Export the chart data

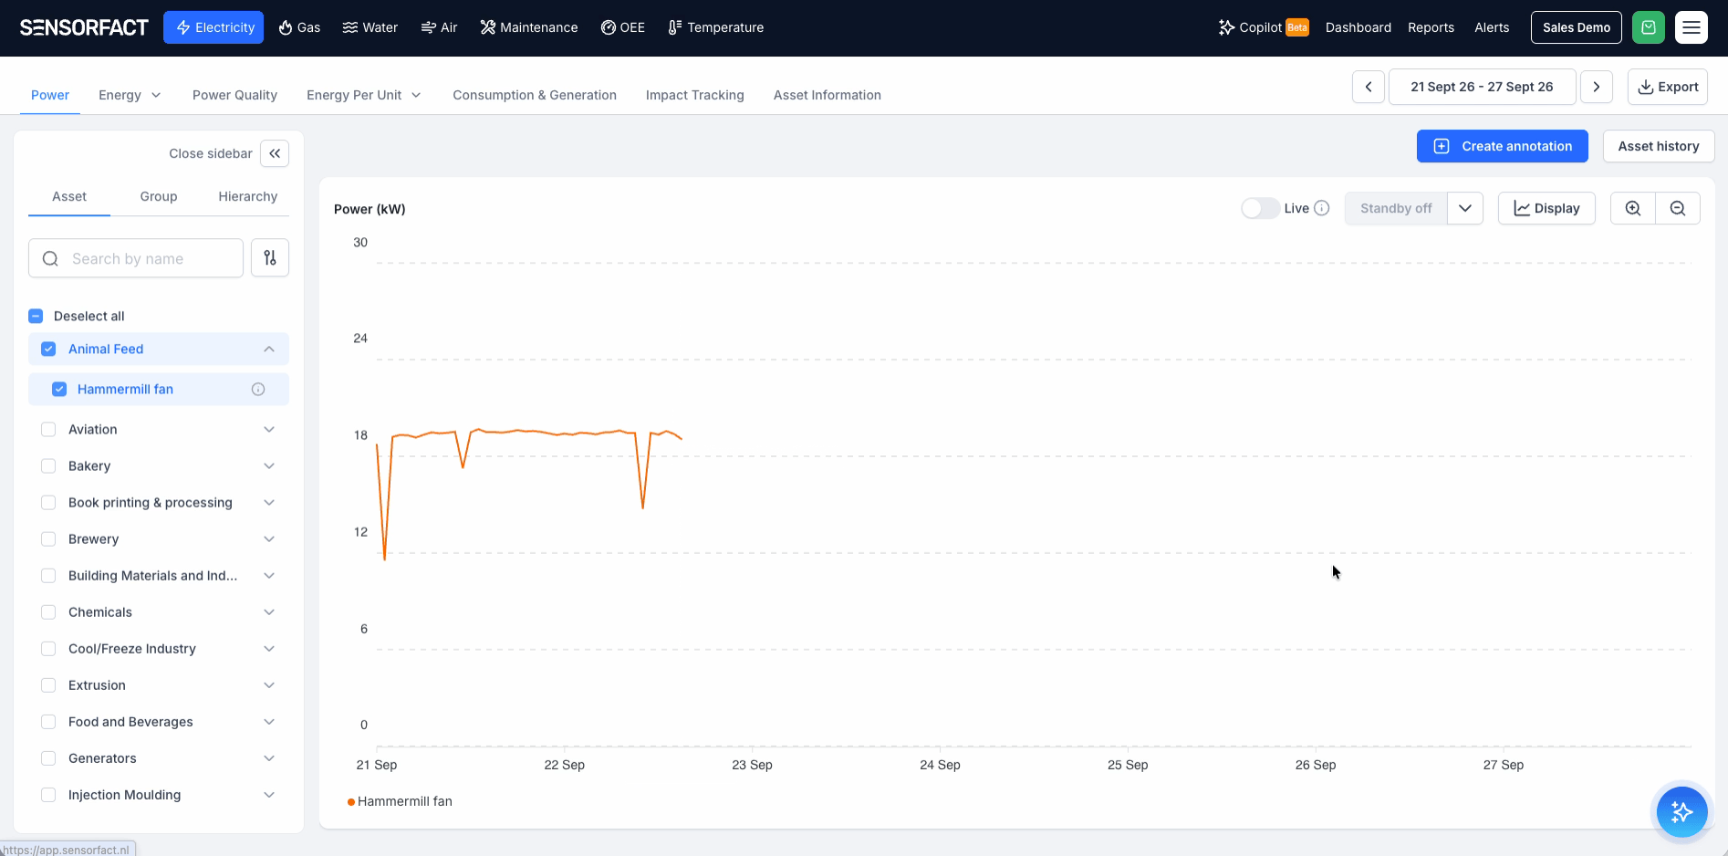coord(1668,87)
